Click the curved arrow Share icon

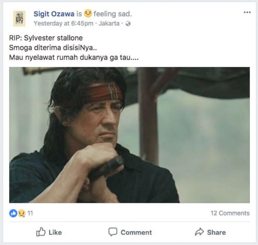(199, 232)
